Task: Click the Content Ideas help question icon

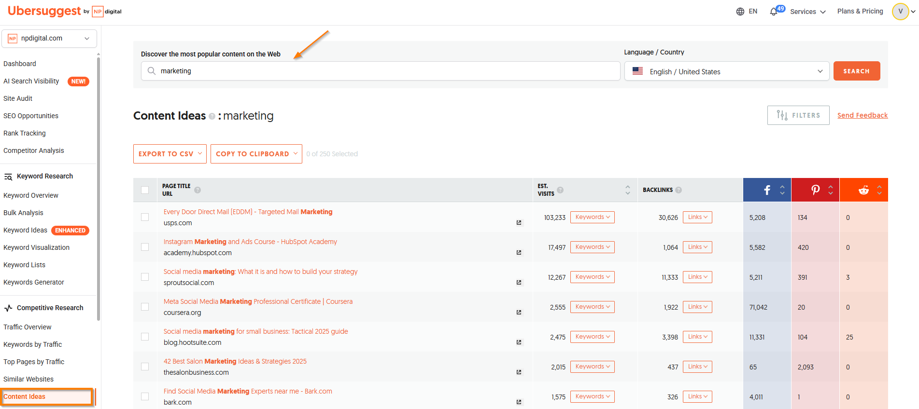Action: pyautogui.click(x=212, y=116)
